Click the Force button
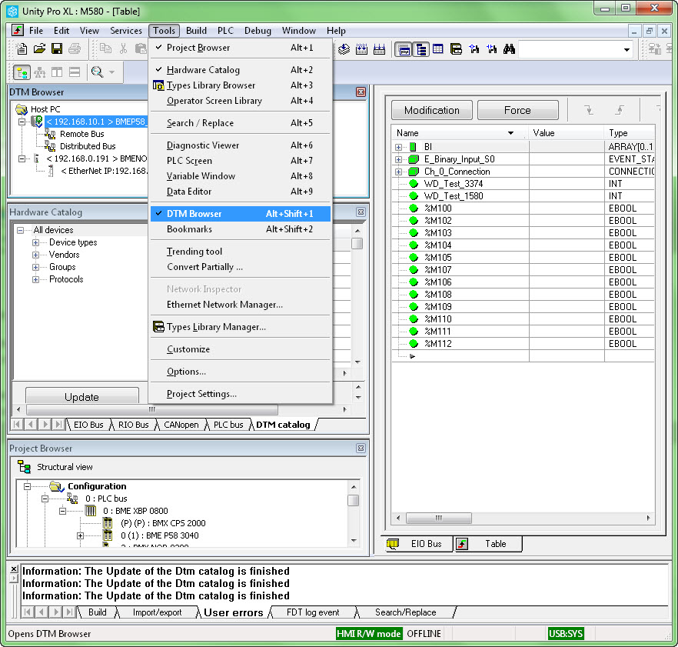 coord(517,110)
